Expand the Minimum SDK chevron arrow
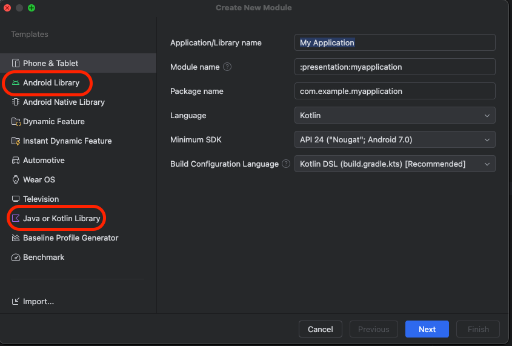The height and width of the screenshot is (346, 512). (x=487, y=140)
